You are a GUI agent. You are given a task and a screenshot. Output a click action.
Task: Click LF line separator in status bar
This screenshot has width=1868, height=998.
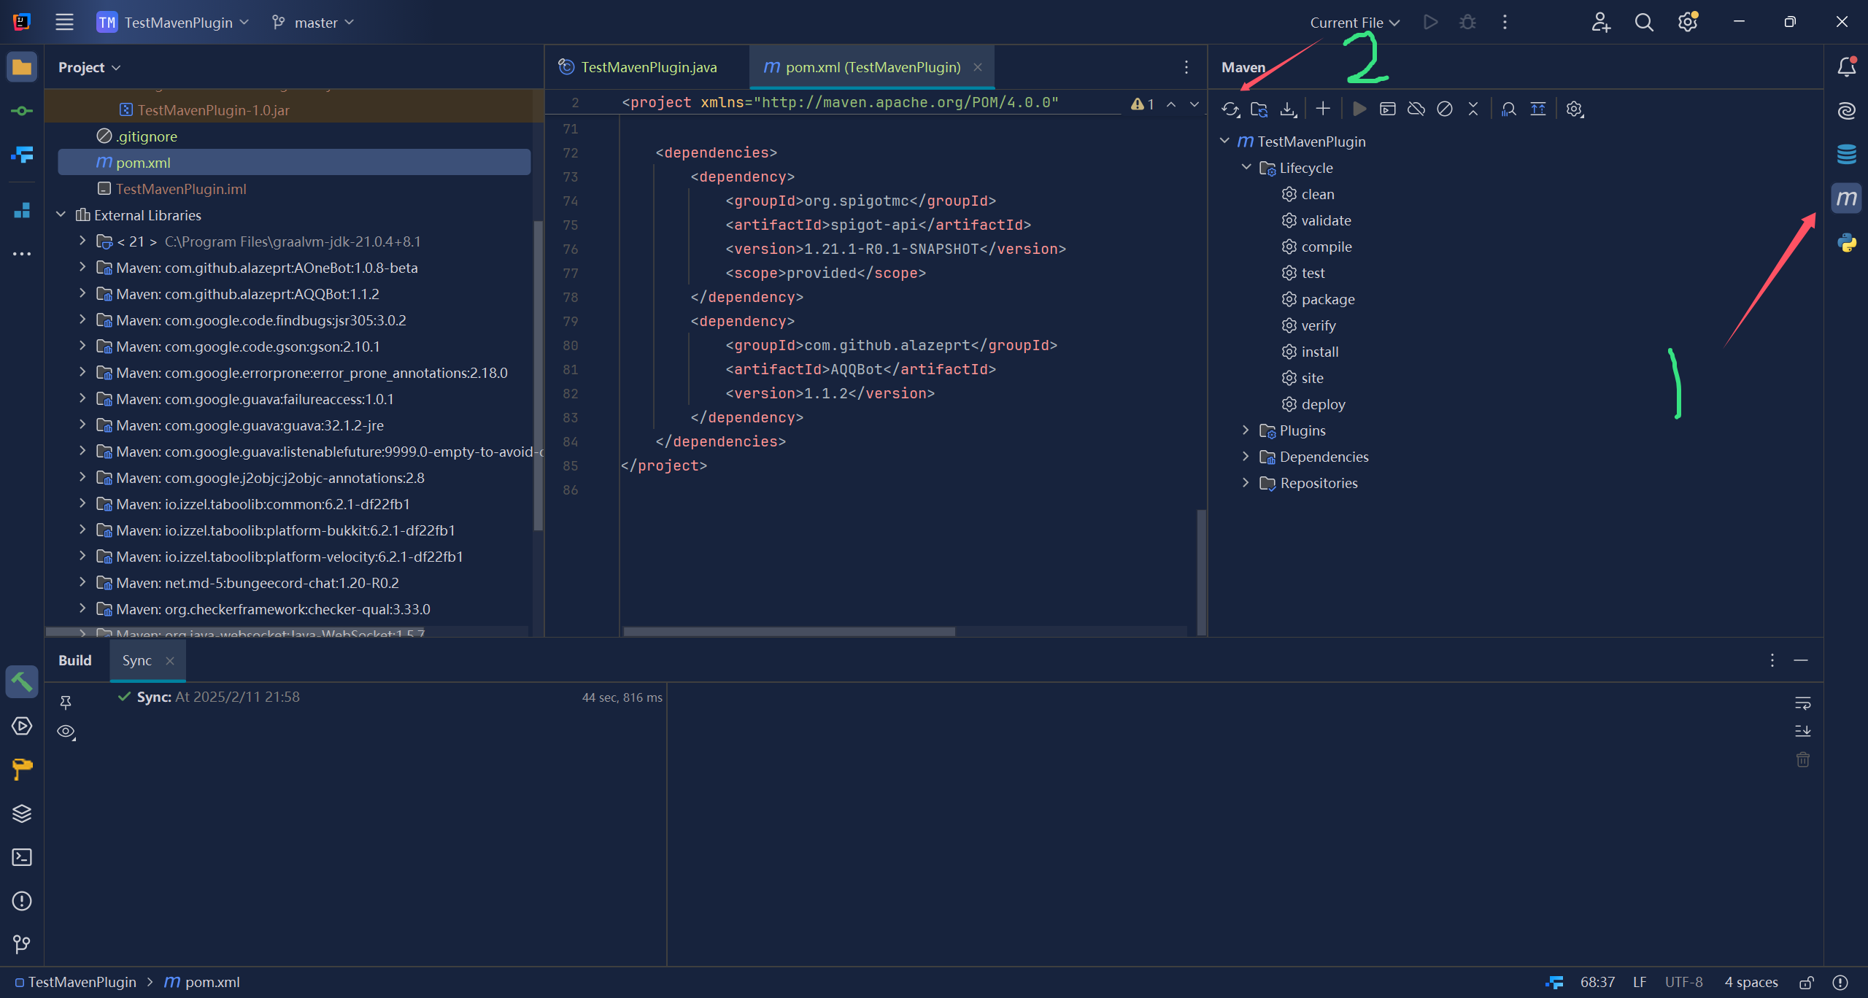point(1640,983)
